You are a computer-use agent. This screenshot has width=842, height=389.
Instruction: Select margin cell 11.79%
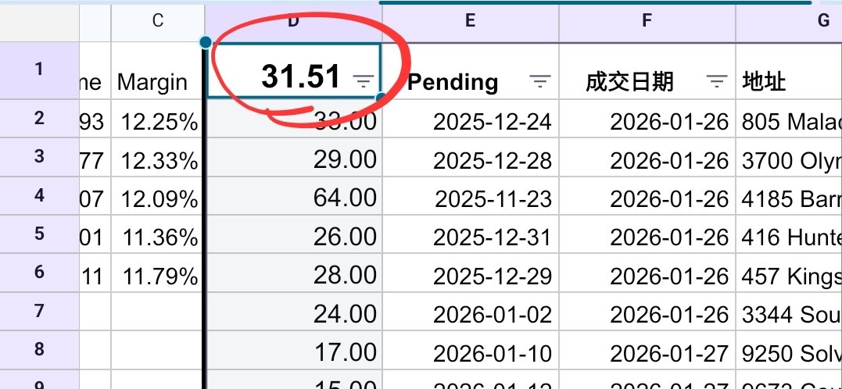coord(157,273)
